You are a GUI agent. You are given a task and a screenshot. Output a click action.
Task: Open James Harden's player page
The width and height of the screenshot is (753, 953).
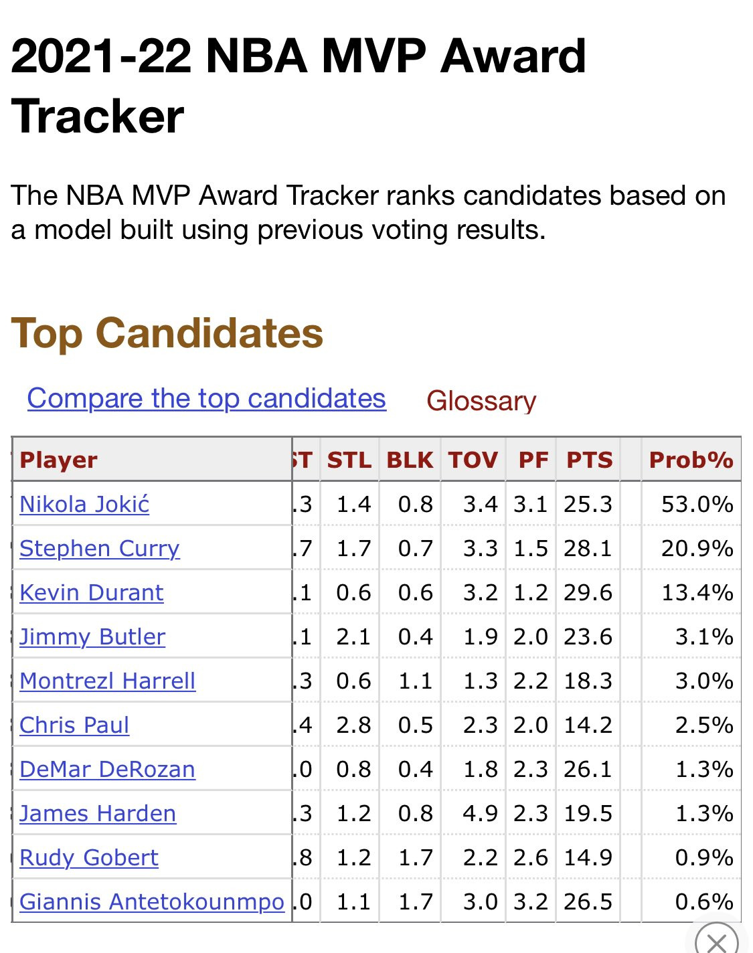pos(98,813)
